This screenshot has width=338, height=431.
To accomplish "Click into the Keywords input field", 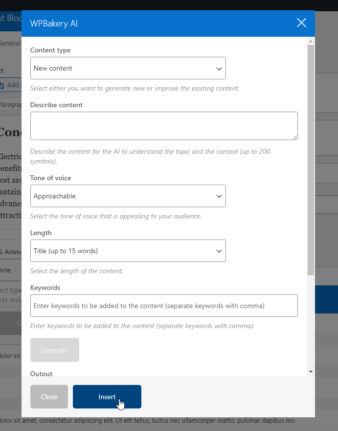I will click(x=164, y=306).
